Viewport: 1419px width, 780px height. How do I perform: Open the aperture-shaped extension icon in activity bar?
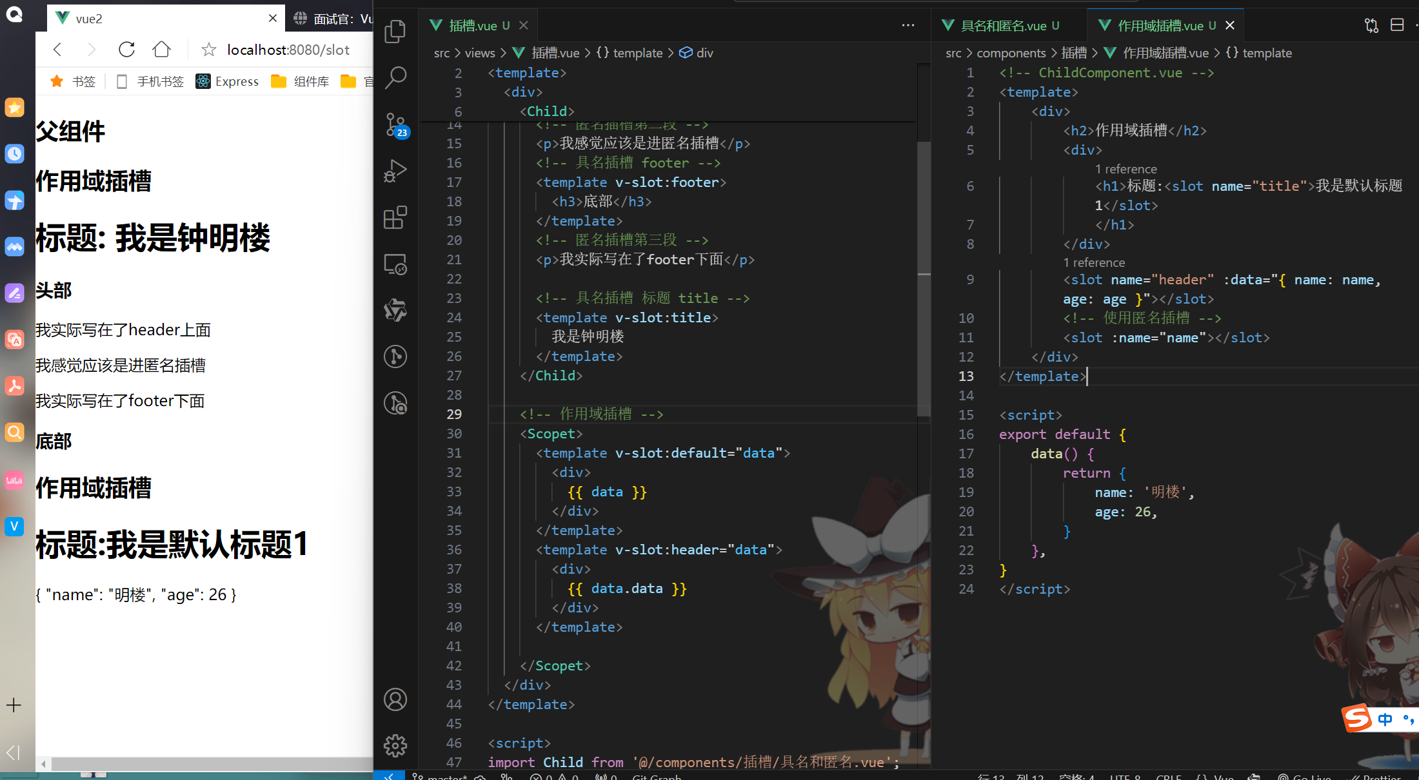pos(395,310)
